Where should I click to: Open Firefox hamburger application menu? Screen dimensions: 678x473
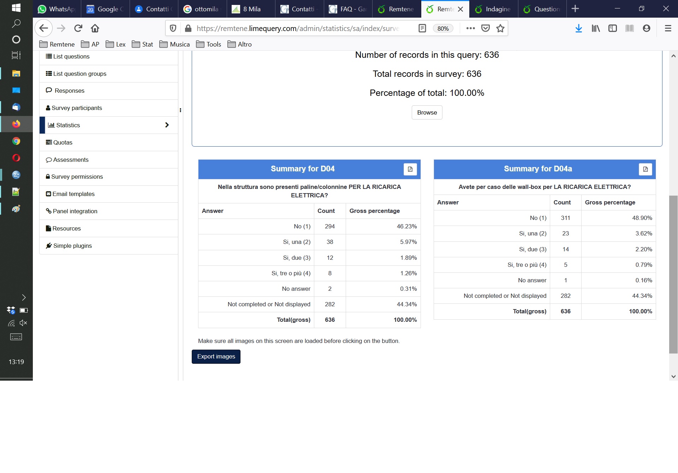[x=668, y=28]
